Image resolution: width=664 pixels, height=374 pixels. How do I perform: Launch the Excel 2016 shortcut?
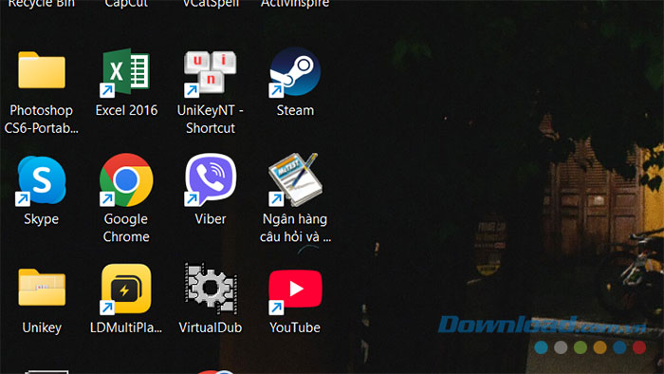[126, 72]
